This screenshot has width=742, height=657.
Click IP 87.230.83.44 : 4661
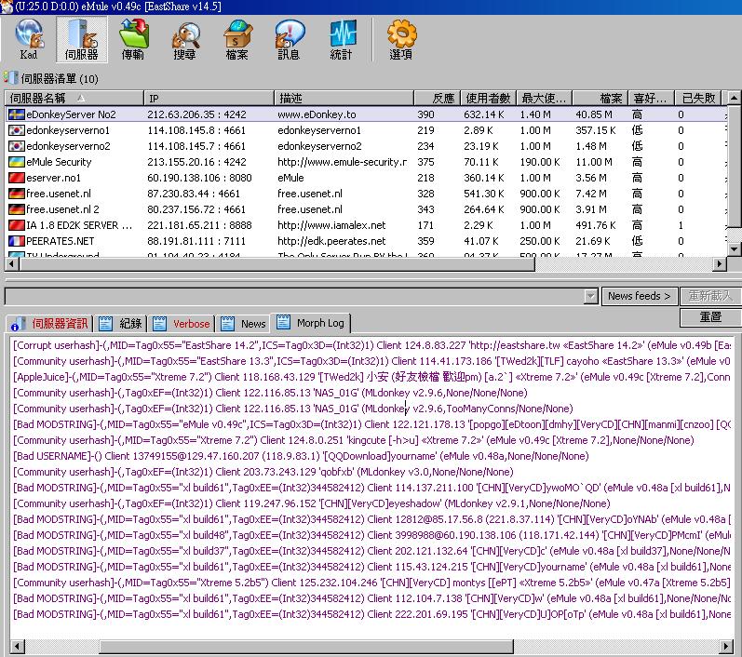tap(194, 194)
